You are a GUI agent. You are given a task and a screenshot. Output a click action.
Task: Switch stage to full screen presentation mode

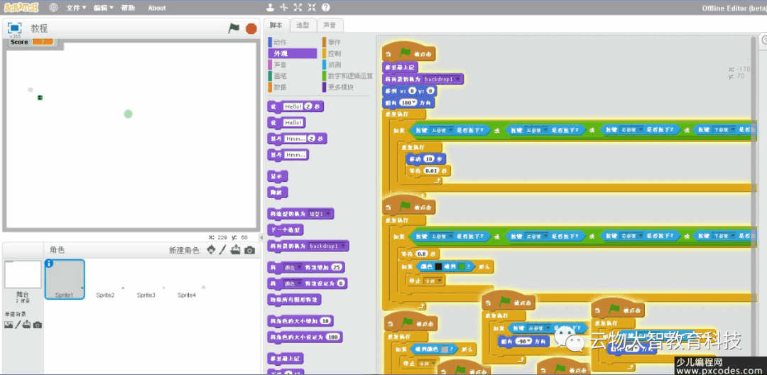coord(14,28)
